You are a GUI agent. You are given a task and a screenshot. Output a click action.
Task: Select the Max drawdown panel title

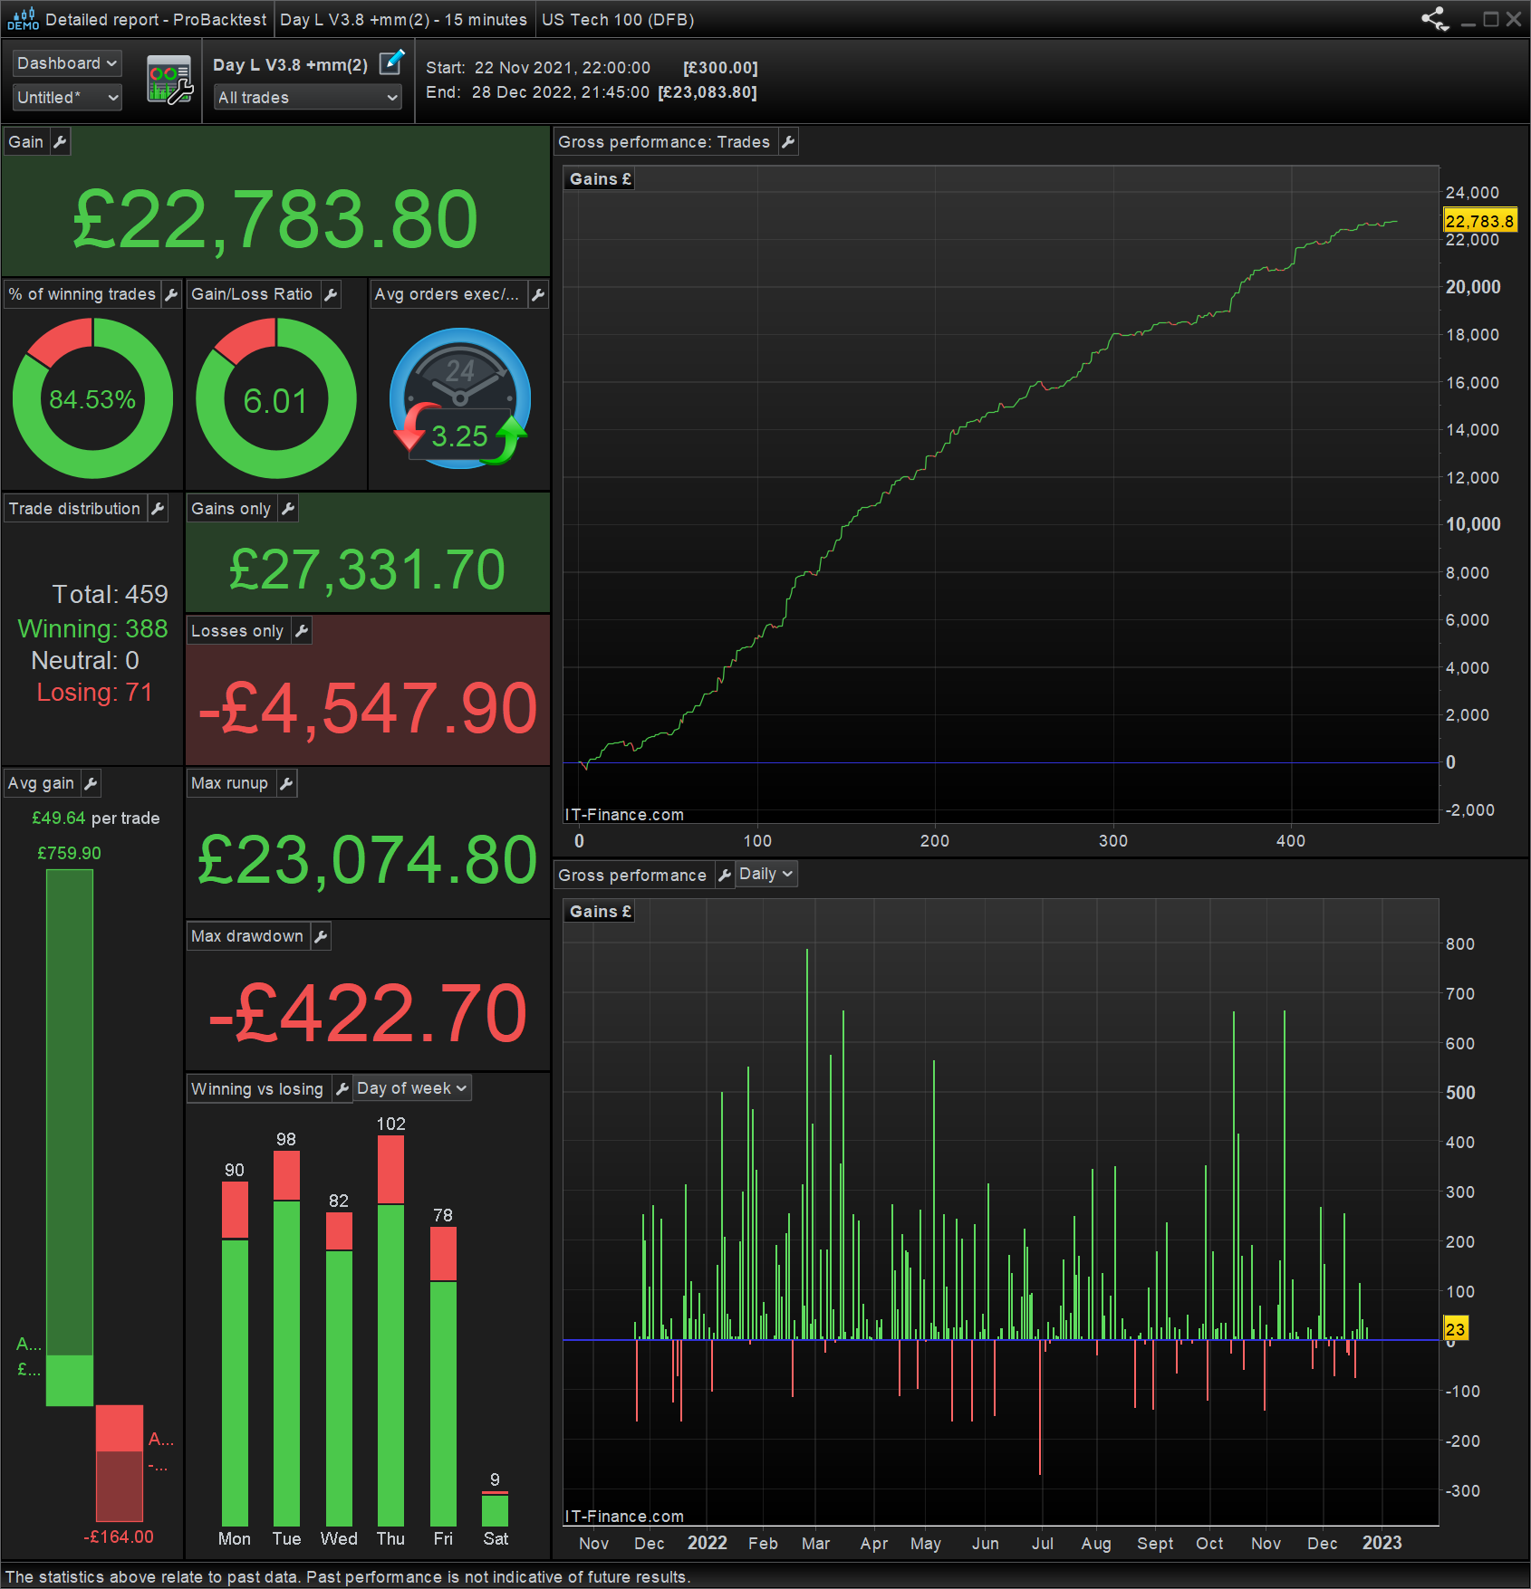point(247,936)
